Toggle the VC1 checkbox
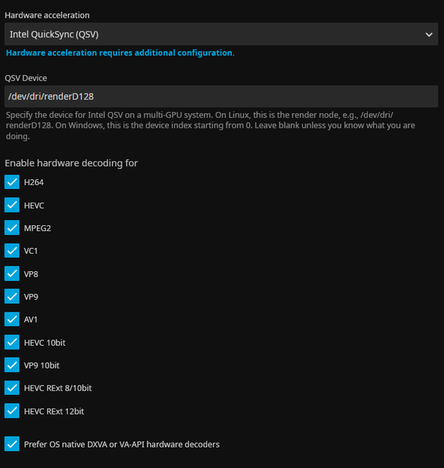 click(x=12, y=251)
